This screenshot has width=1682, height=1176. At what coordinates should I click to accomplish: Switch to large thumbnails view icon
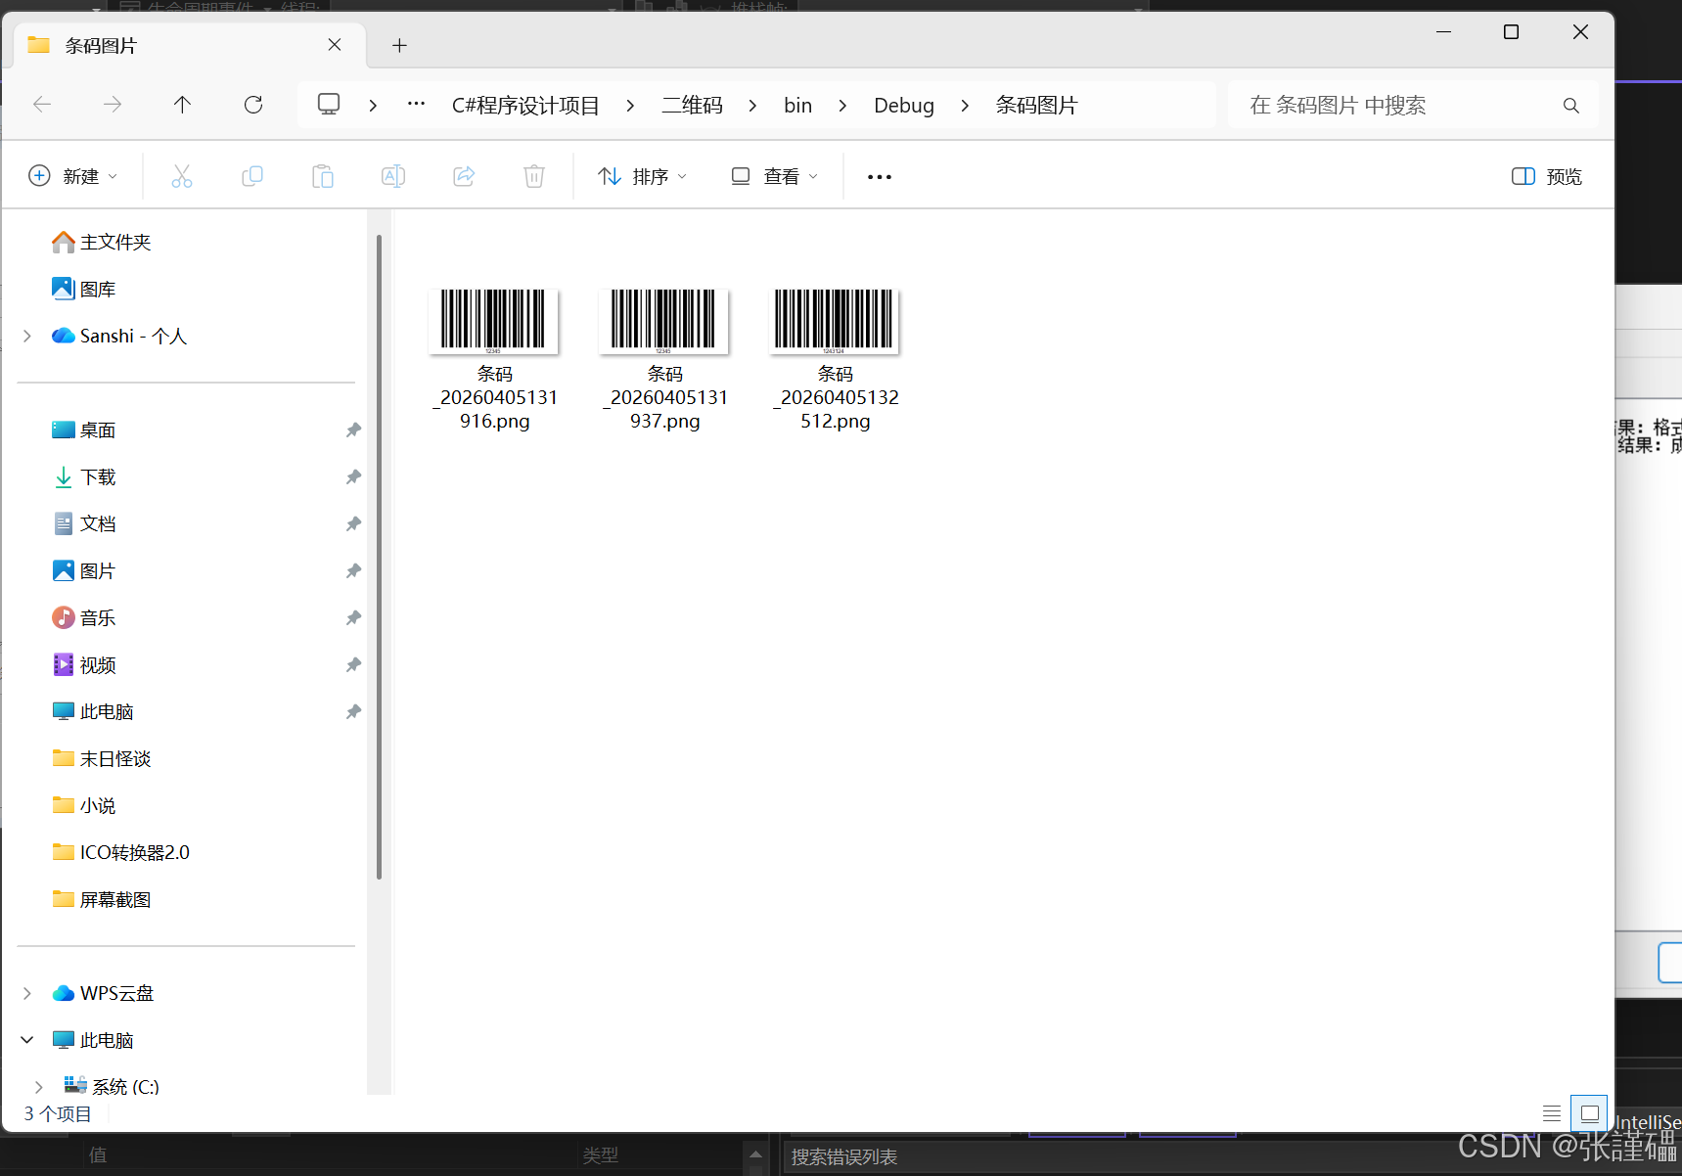coord(1589,1113)
